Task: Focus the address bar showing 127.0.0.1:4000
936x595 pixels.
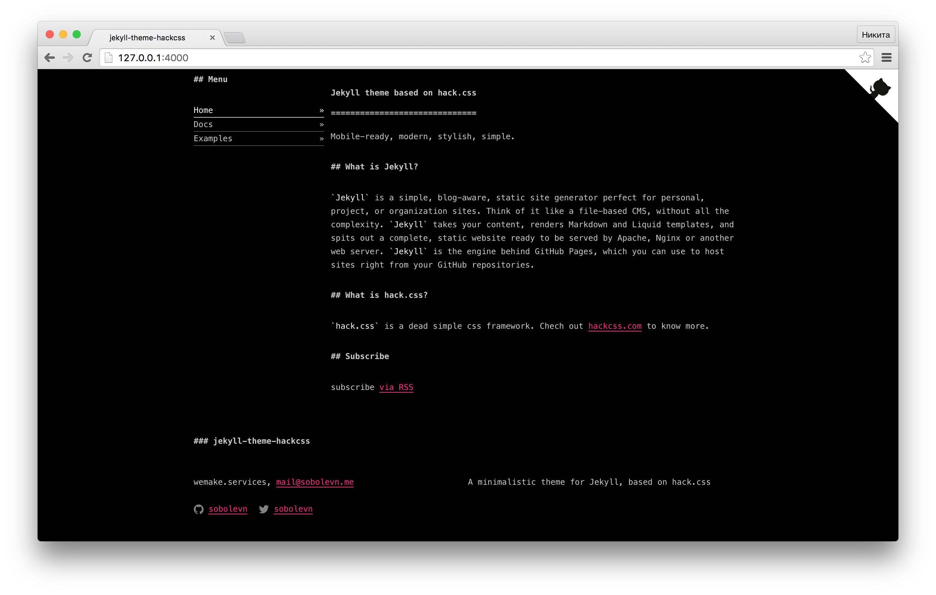Action: pos(486,58)
